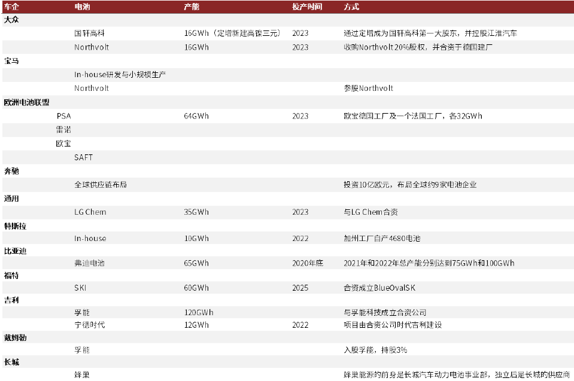Viewport: 574px width, 381px height.
Task: Select the 长城 group row
Action: [x=288, y=362]
